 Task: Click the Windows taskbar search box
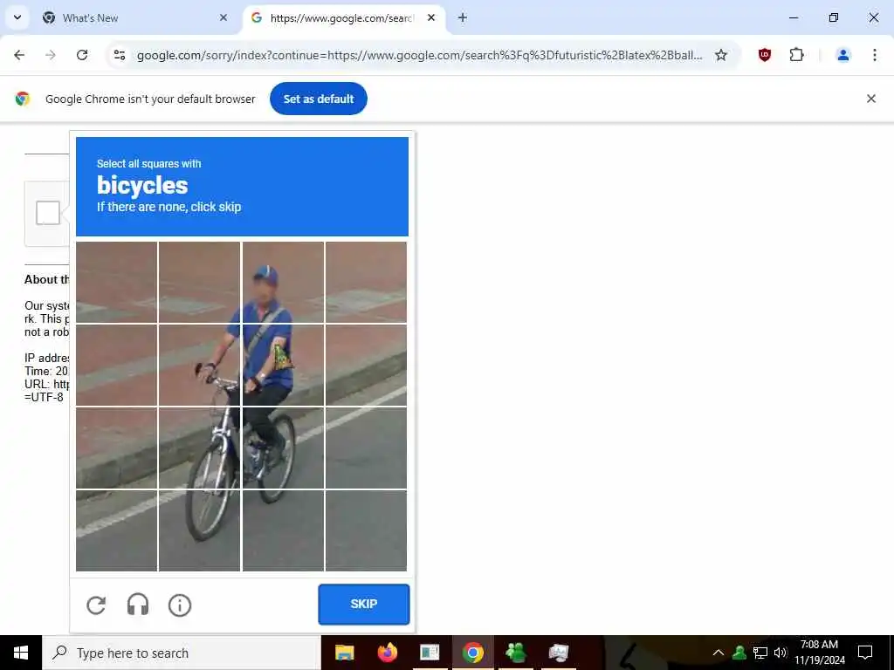point(182,653)
